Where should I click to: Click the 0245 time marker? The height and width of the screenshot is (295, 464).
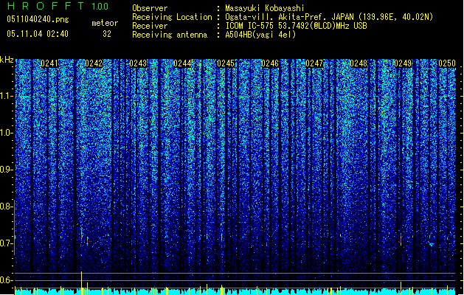(226, 63)
